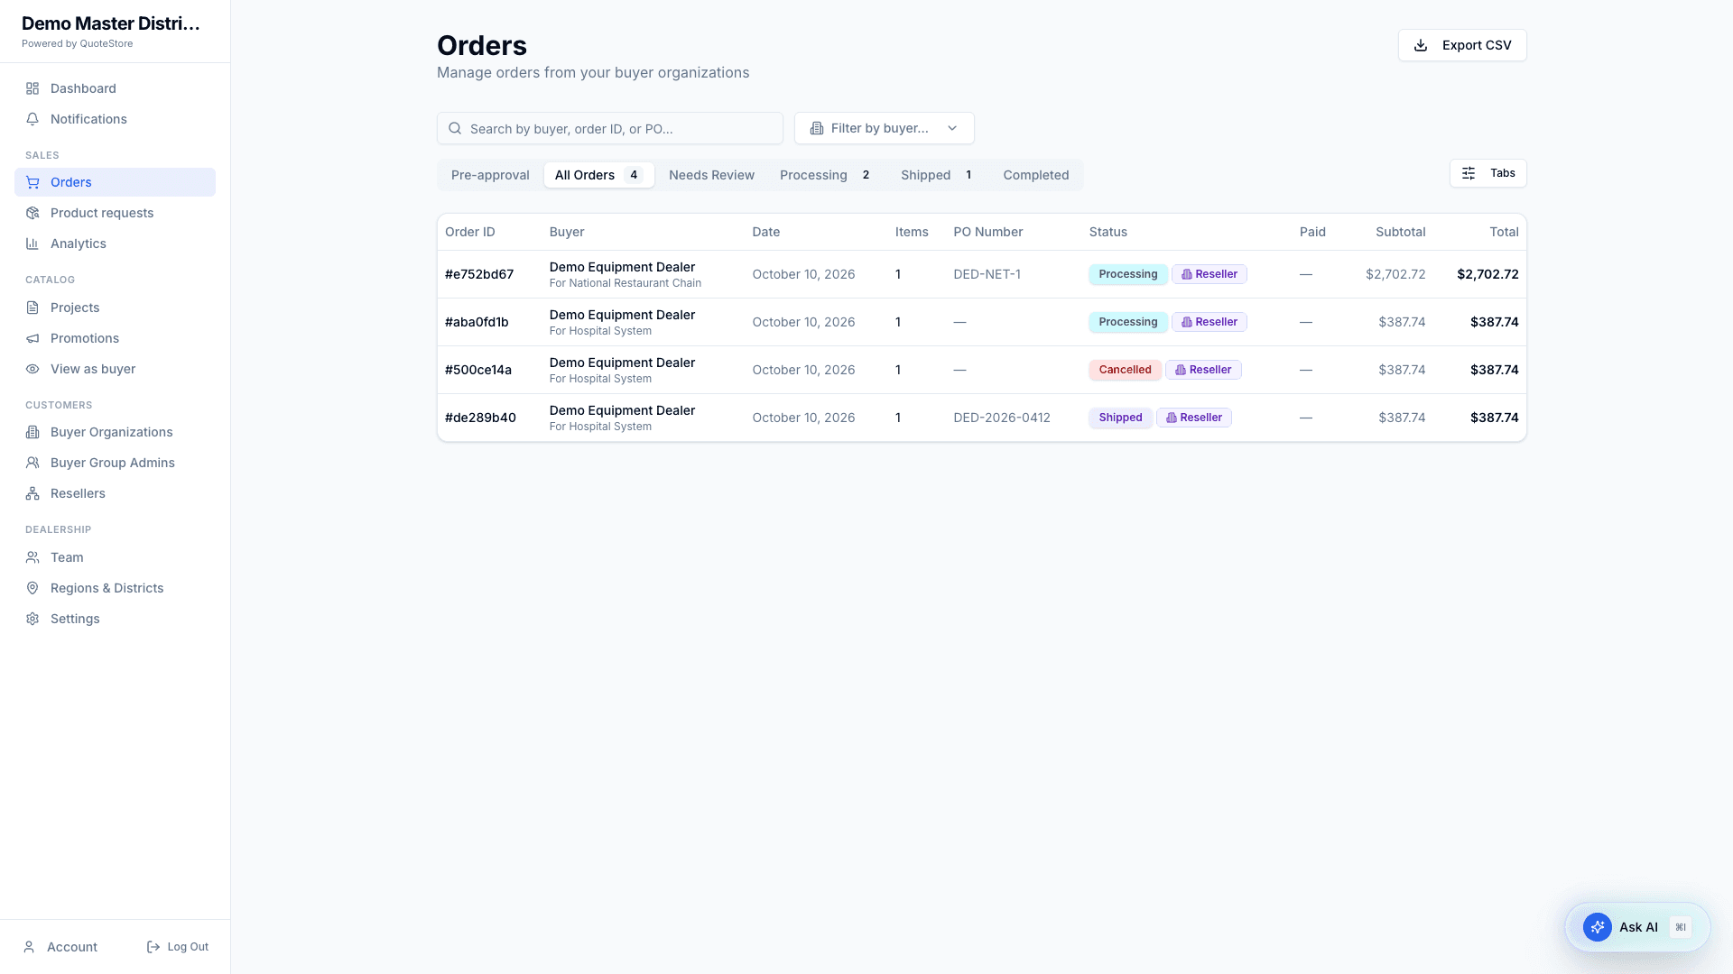Screen dimensions: 1733x974
Task: Select the Needs Review tab
Action: click(711, 175)
